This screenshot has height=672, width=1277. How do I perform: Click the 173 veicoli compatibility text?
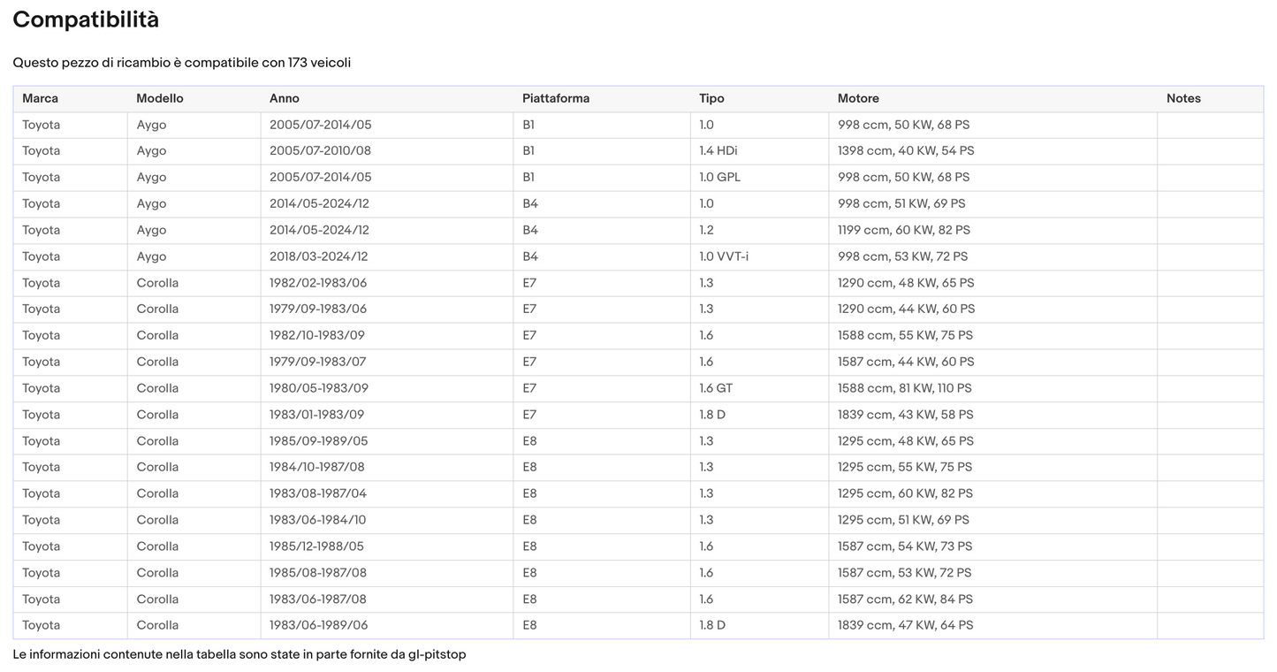(319, 63)
